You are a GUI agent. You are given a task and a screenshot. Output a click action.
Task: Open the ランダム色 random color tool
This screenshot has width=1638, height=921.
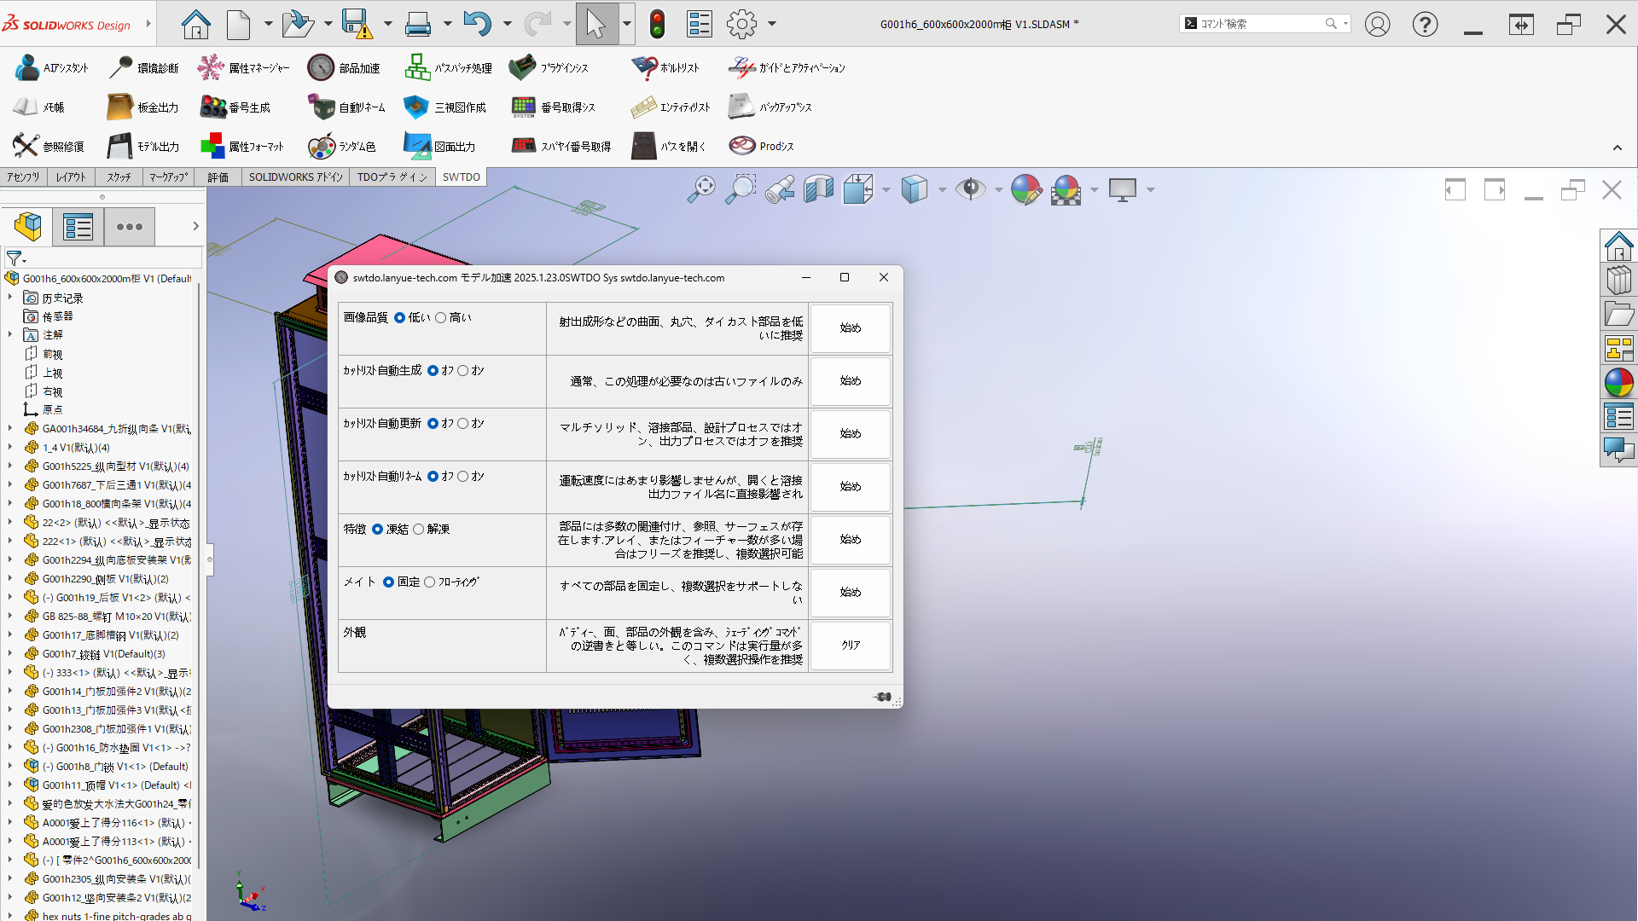click(322, 147)
